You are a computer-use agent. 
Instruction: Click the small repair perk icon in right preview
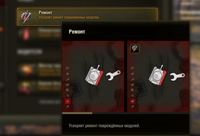pyautogui.click(x=135, y=48)
